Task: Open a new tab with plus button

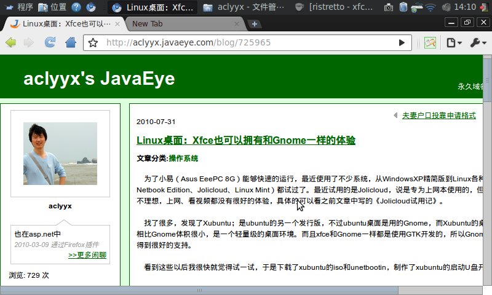Action: pyautogui.click(x=255, y=24)
